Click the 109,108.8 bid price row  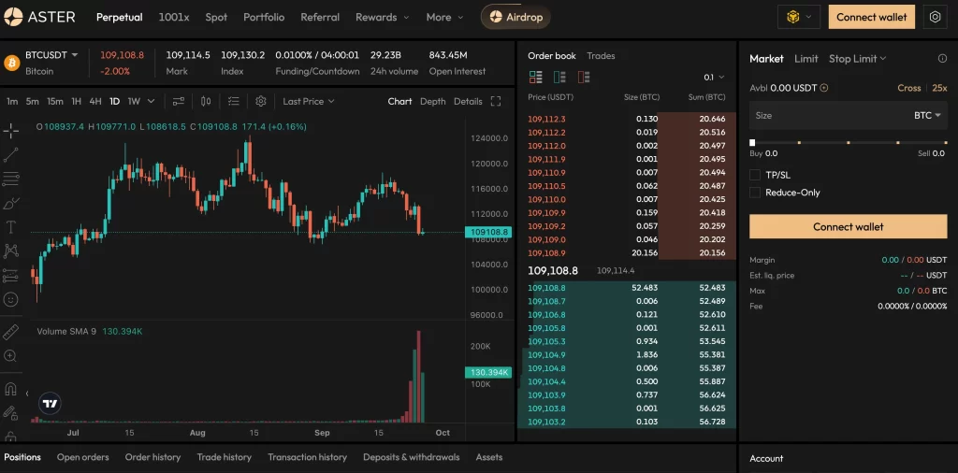point(627,288)
